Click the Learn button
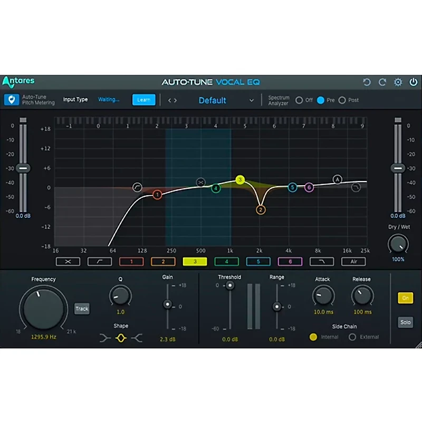 pos(143,100)
